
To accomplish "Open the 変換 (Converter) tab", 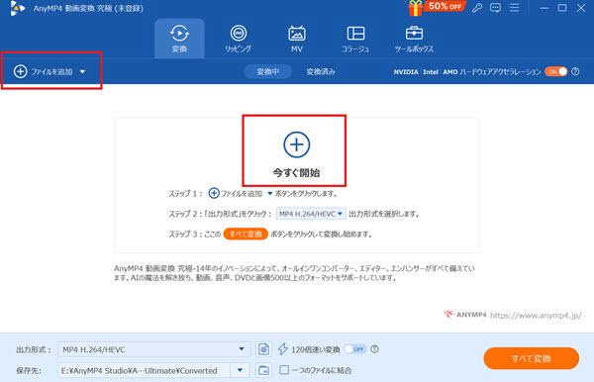I will (x=179, y=39).
